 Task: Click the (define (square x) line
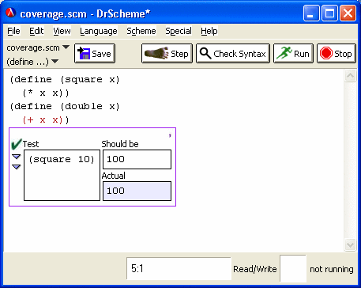[65, 79]
